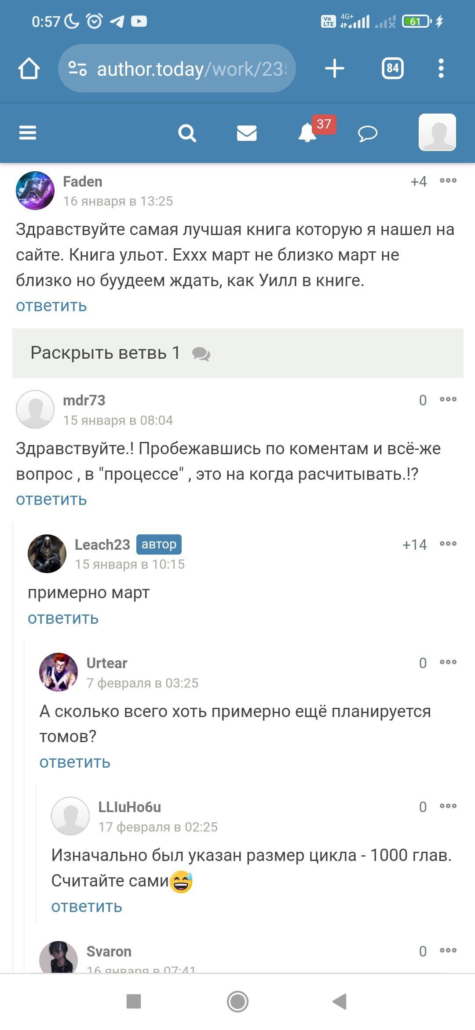Tap the site search magnifier icon
The height and width of the screenshot is (1030, 475).
[x=187, y=132]
